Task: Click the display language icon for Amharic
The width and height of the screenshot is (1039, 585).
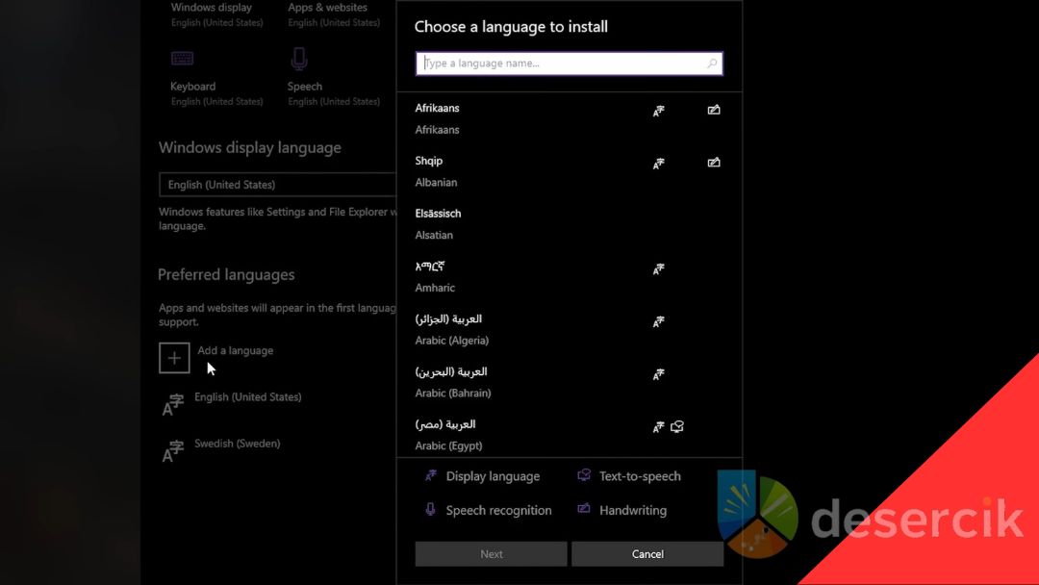Action: click(x=659, y=269)
